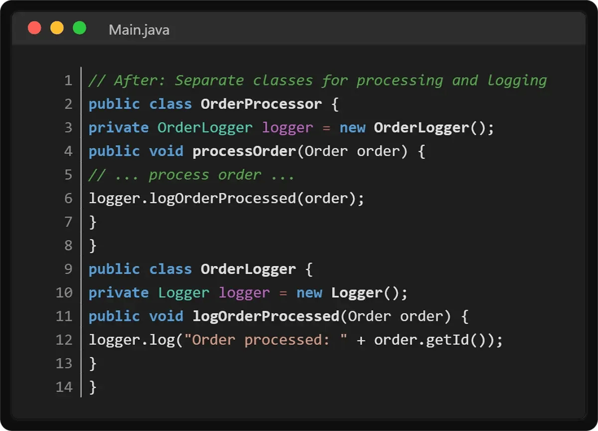Image resolution: width=598 pixels, height=431 pixels.
Task: Click the 'private' keyword on line 3
Action: tap(119, 128)
